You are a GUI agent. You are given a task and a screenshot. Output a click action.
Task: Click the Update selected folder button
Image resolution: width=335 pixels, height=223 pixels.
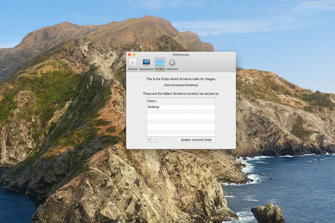[x=197, y=139]
